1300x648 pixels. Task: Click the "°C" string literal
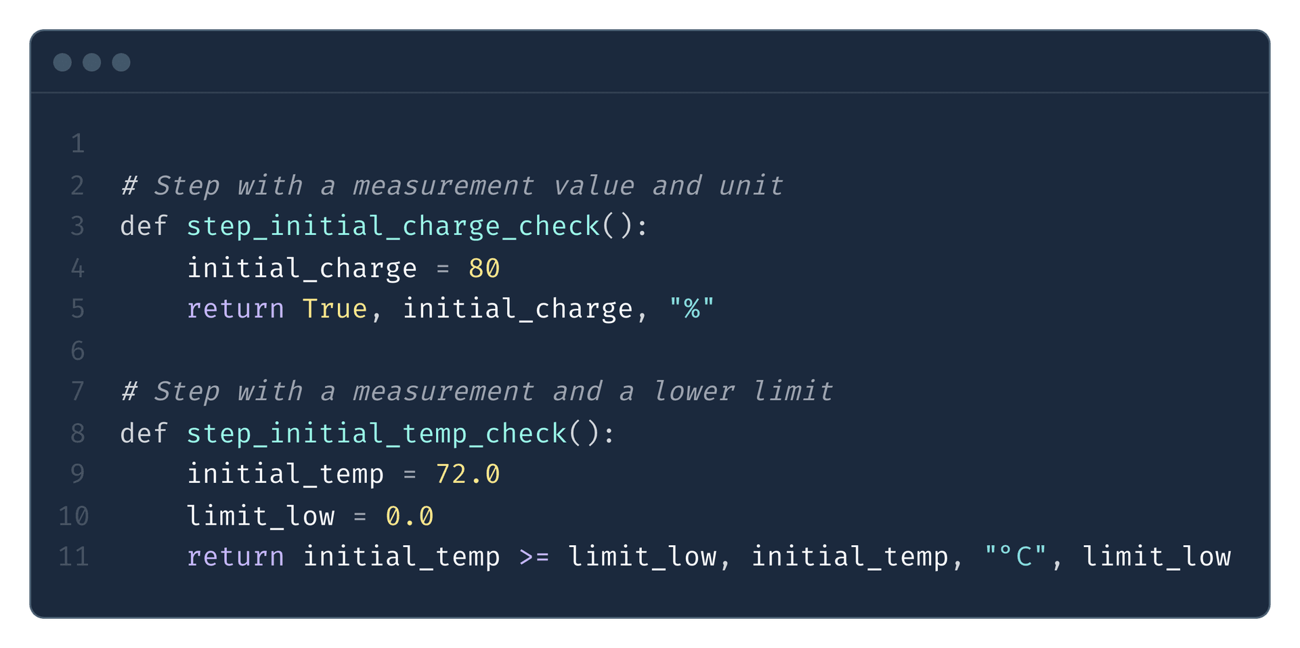[x=1015, y=557]
